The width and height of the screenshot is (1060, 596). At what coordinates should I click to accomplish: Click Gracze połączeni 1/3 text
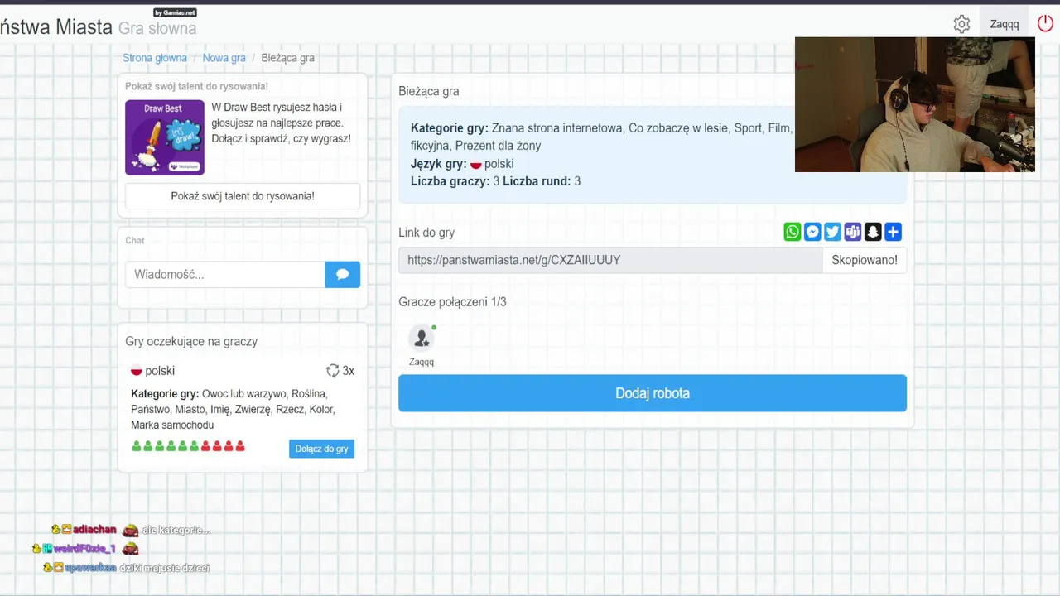[452, 302]
